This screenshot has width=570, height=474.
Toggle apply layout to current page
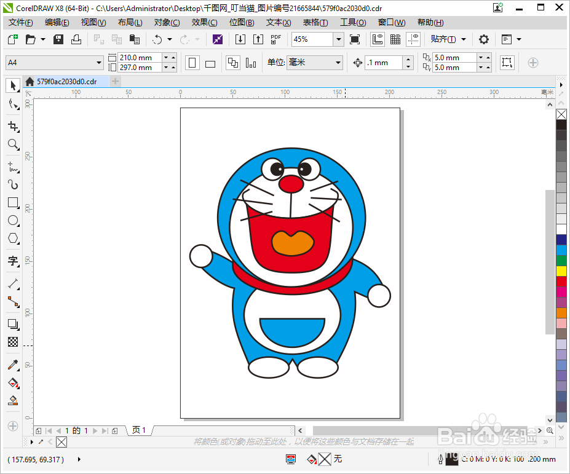[x=250, y=63]
